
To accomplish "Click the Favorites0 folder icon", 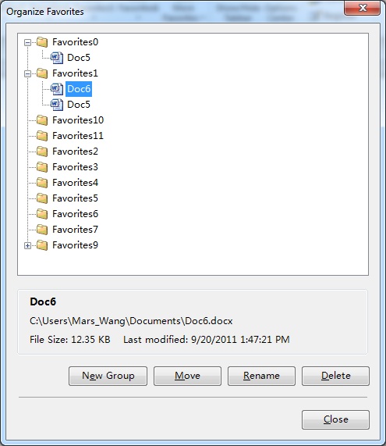I will pyautogui.click(x=42, y=42).
